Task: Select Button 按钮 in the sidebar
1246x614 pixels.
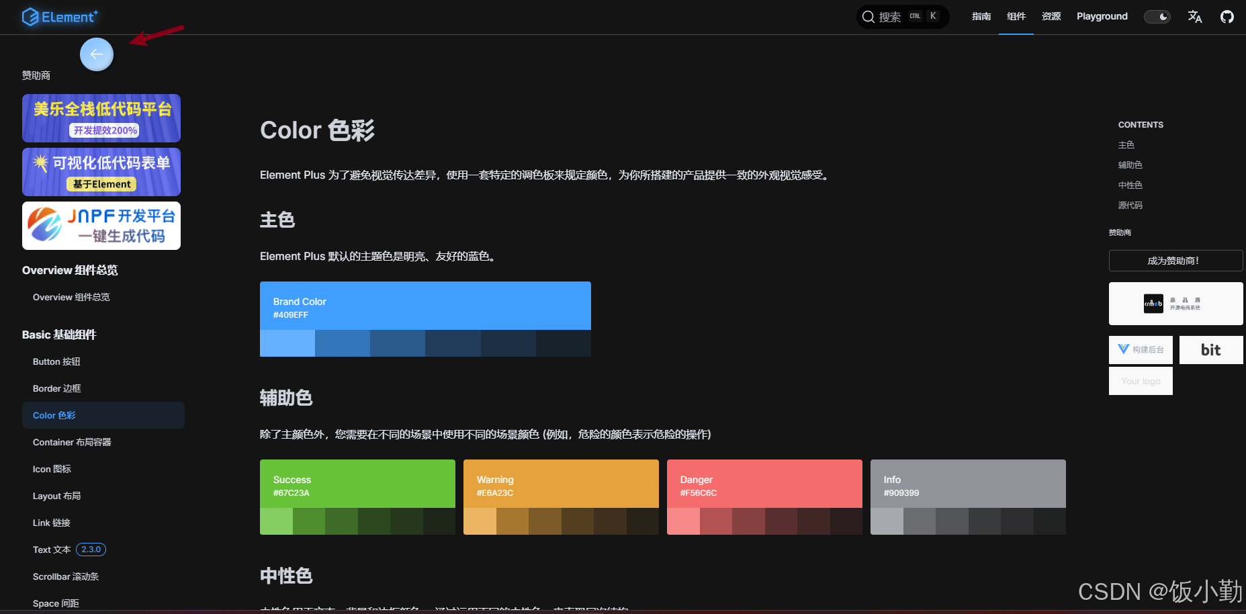Action: (56, 361)
